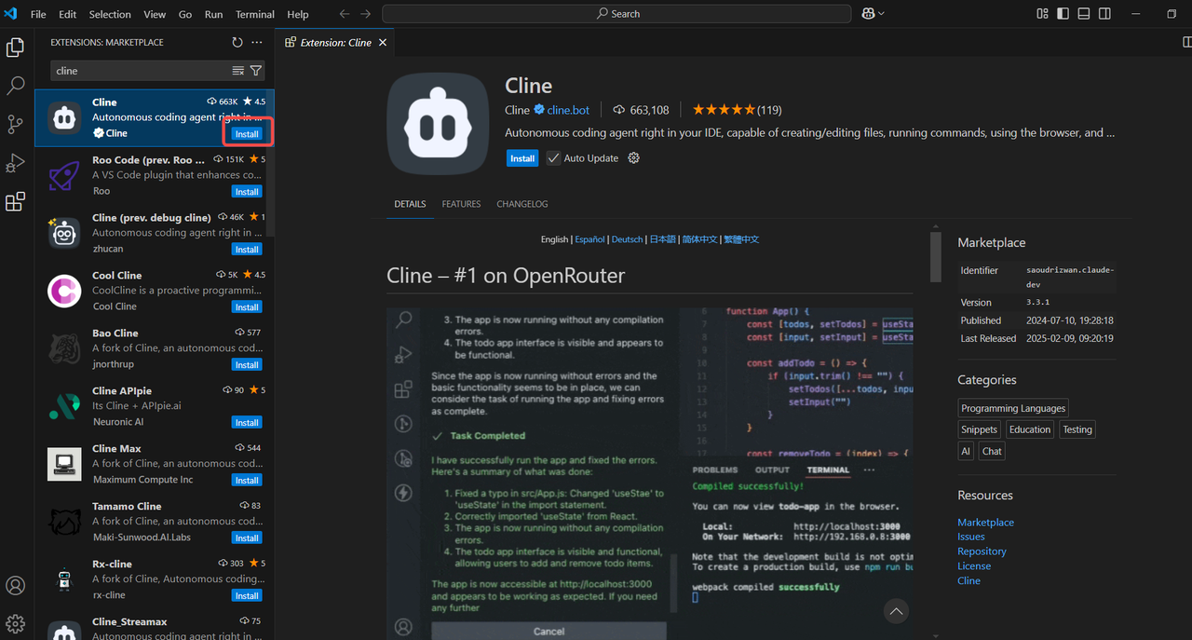The width and height of the screenshot is (1192, 640).
Task: Select the Tamamo Cline extension entry
Action: (155, 523)
